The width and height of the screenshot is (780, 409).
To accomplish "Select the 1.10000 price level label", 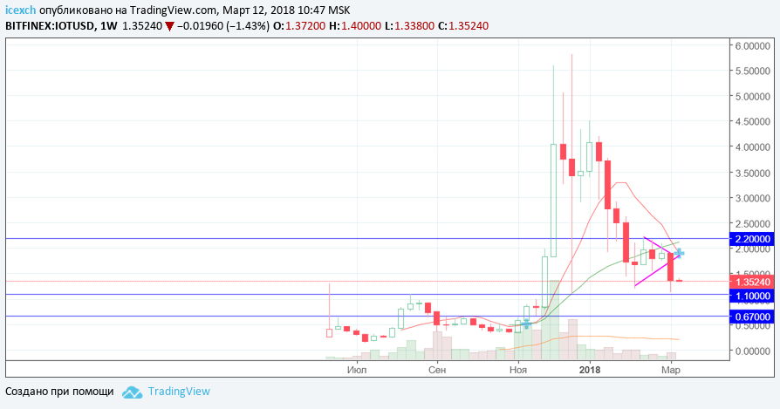I will [x=753, y=297].
